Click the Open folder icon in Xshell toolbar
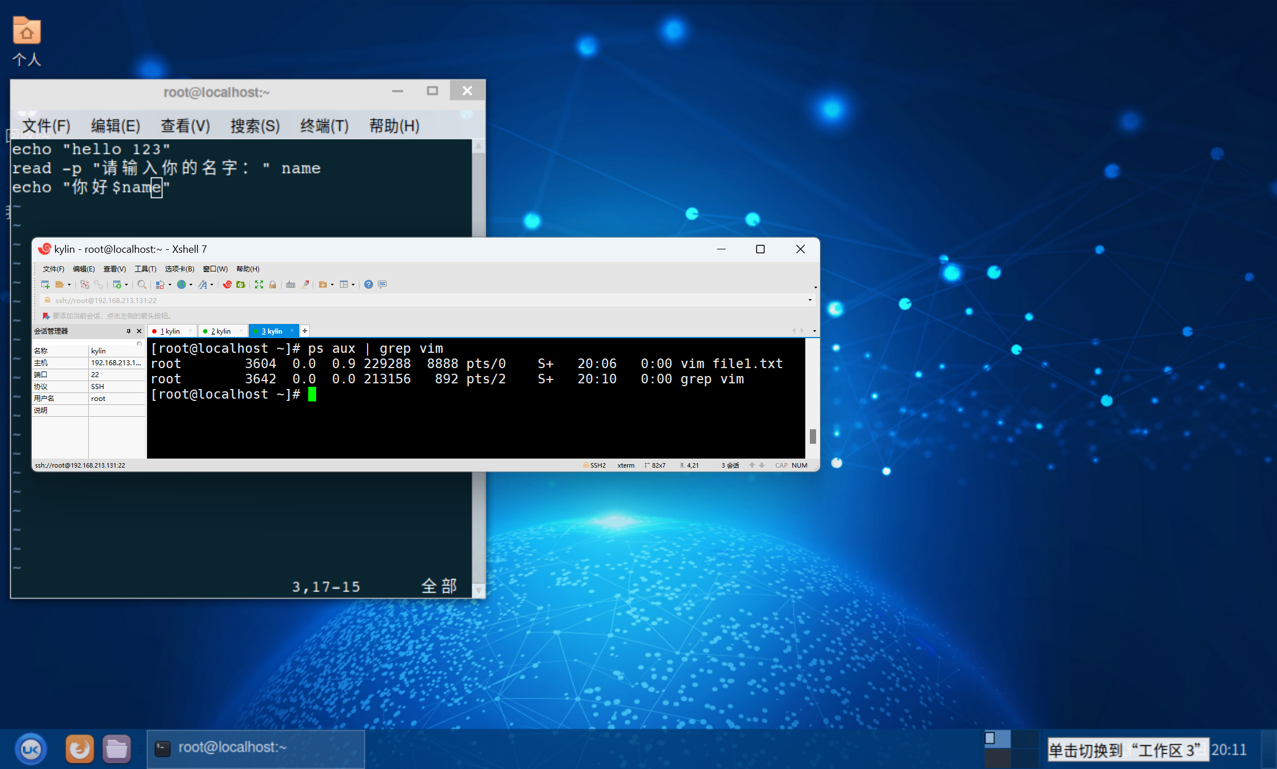1277x769 pixels. coord(59,284)
